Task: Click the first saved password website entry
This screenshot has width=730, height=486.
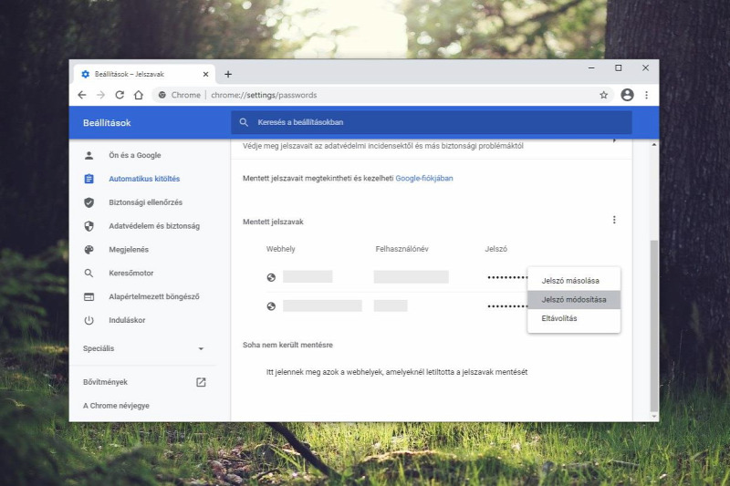Action: click(308, 276)
